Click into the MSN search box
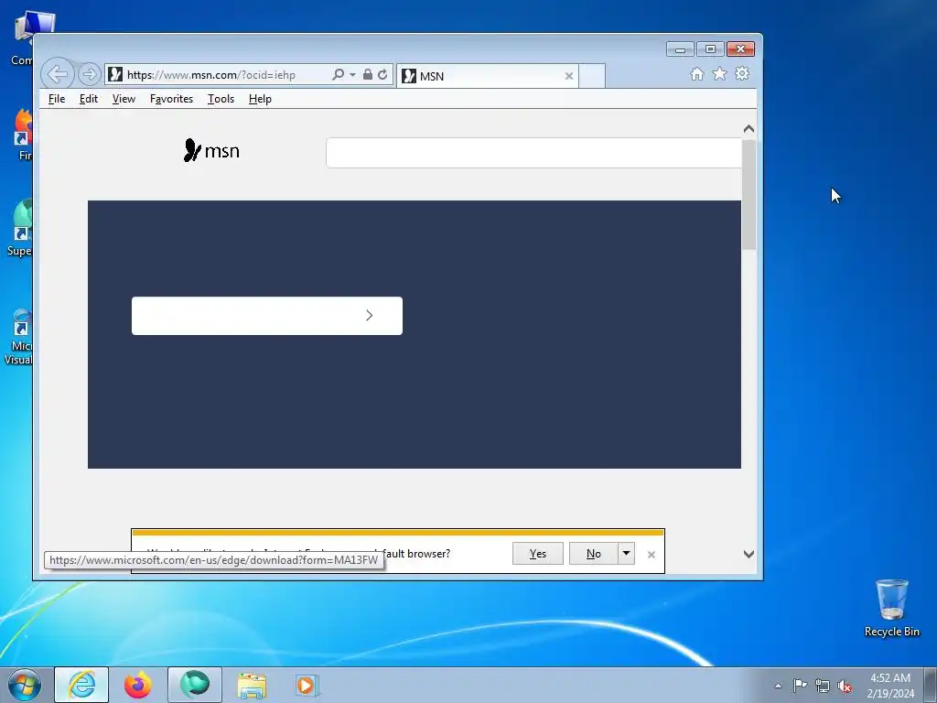The height and width of the screenshot is (703, 937). (533, 153)
